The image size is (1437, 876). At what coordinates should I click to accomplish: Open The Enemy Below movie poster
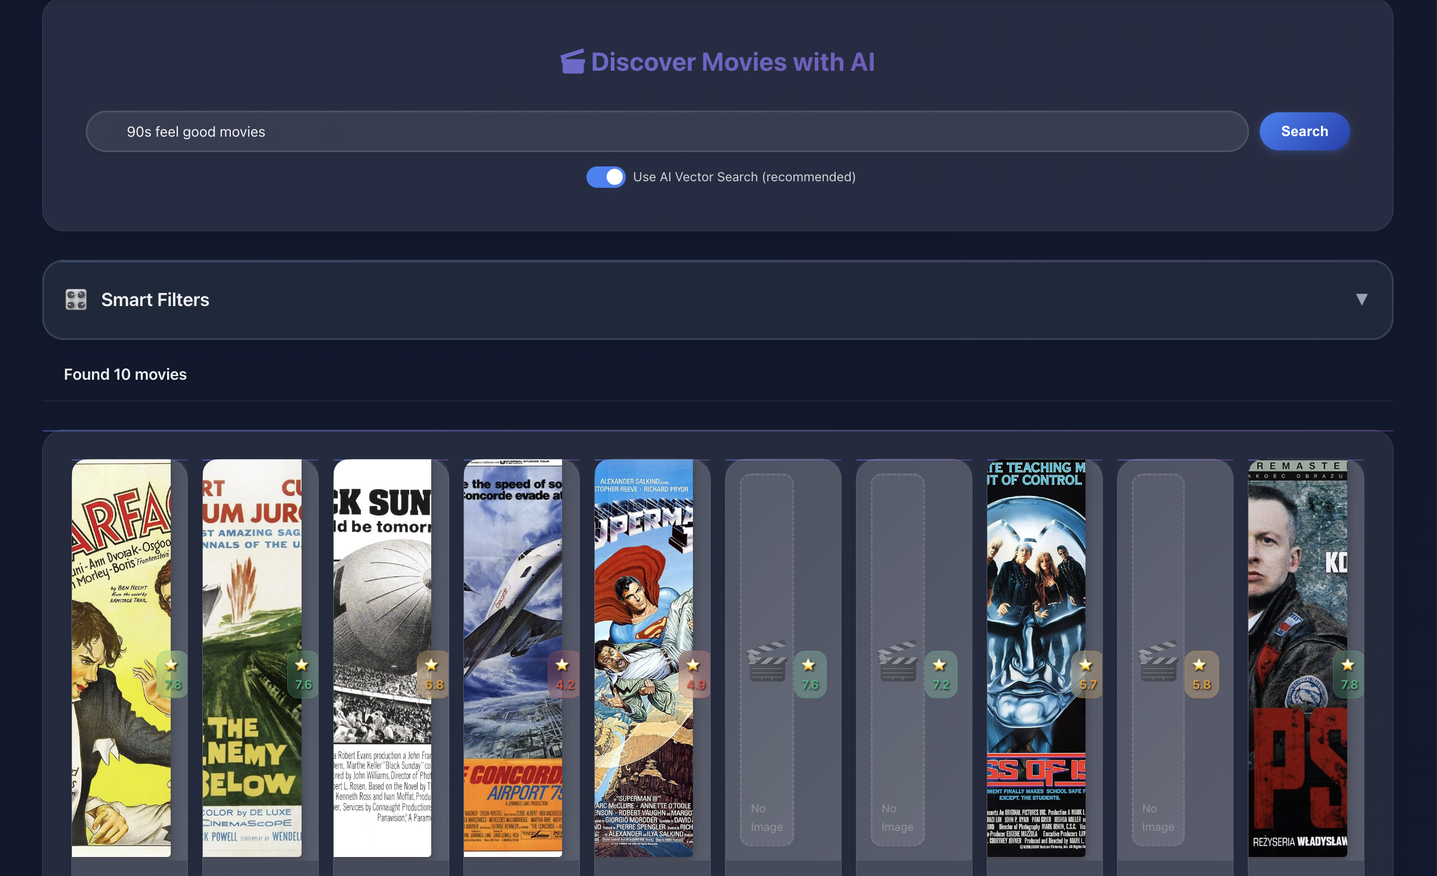pyautogui.click(x=252, y=594)
